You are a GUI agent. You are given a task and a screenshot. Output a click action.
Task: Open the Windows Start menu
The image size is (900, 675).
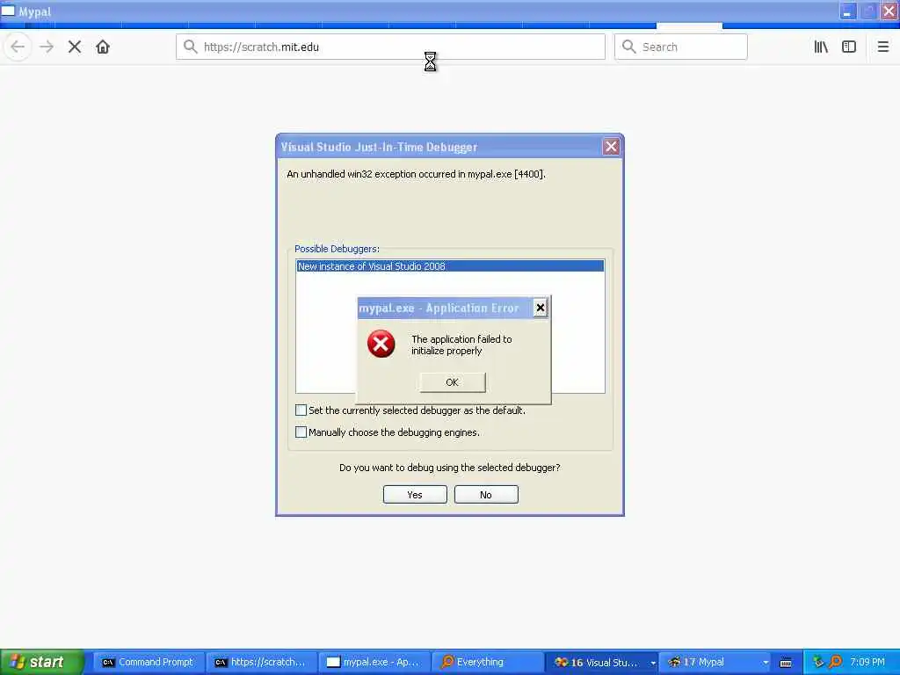41,662
